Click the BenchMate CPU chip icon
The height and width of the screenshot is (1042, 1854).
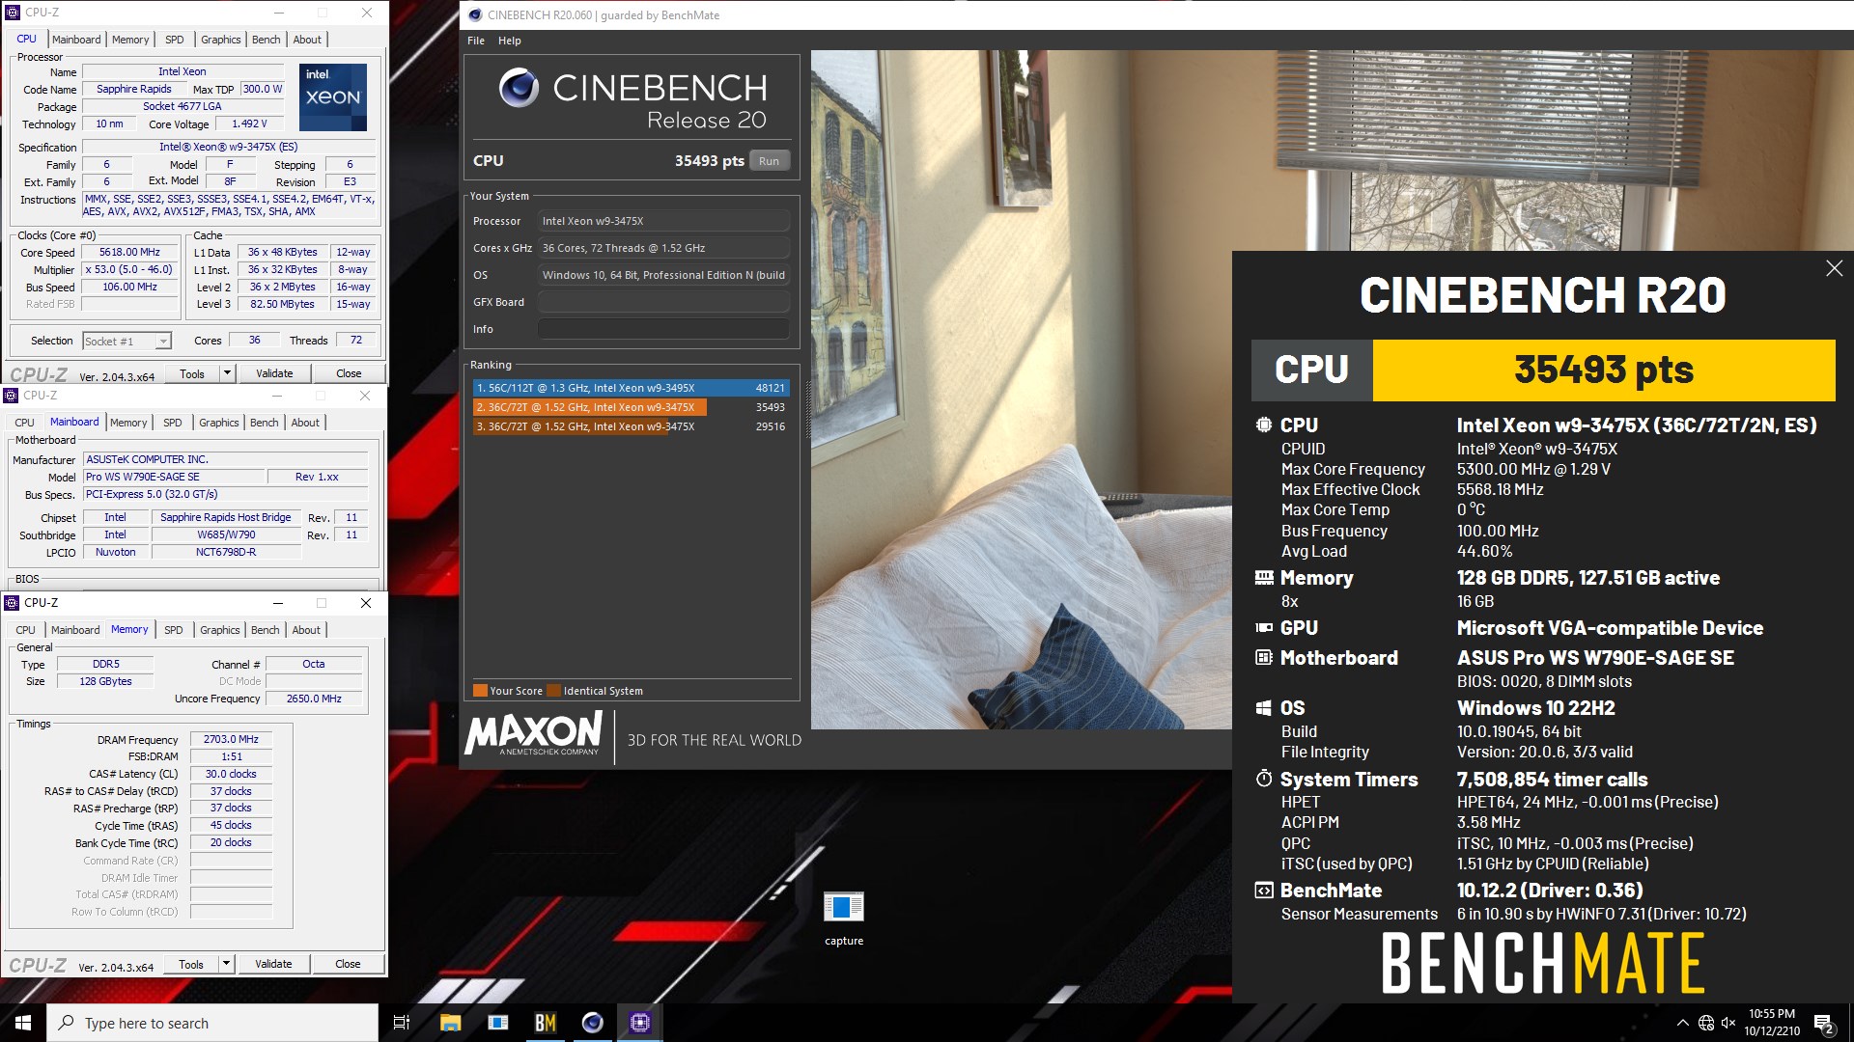click(1263, 425)
